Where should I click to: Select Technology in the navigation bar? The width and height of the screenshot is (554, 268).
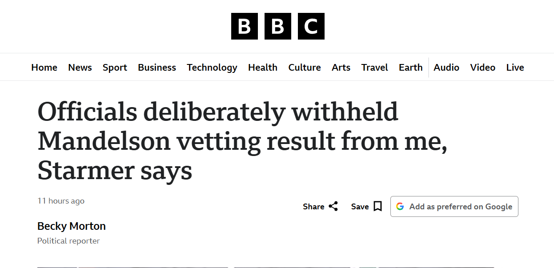point(212,68)
